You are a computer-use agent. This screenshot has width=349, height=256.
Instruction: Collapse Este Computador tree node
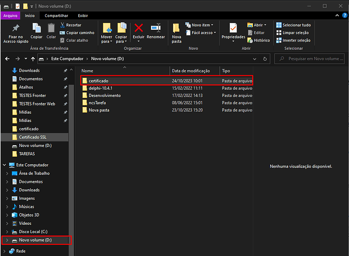tap(5, 165)
